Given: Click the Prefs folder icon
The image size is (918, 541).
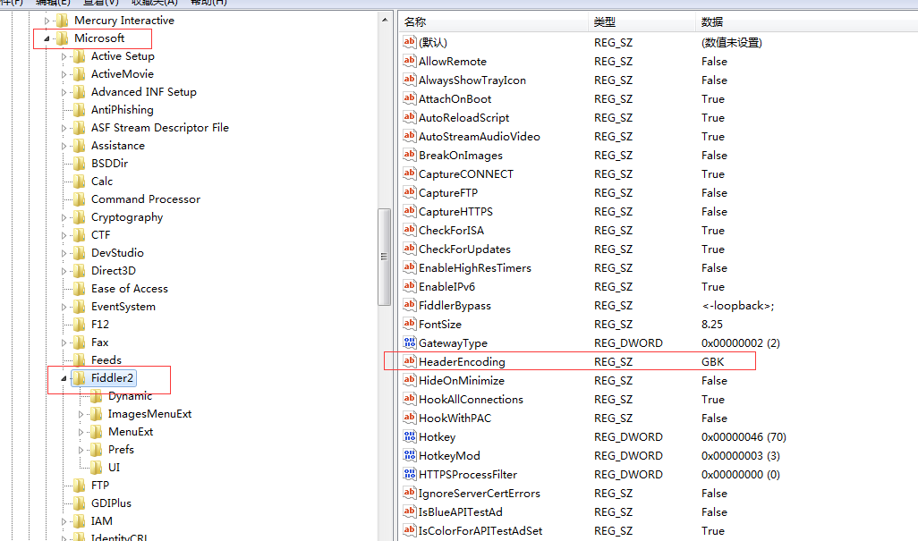Looking at the screenshot, I should tap(96, 450).
